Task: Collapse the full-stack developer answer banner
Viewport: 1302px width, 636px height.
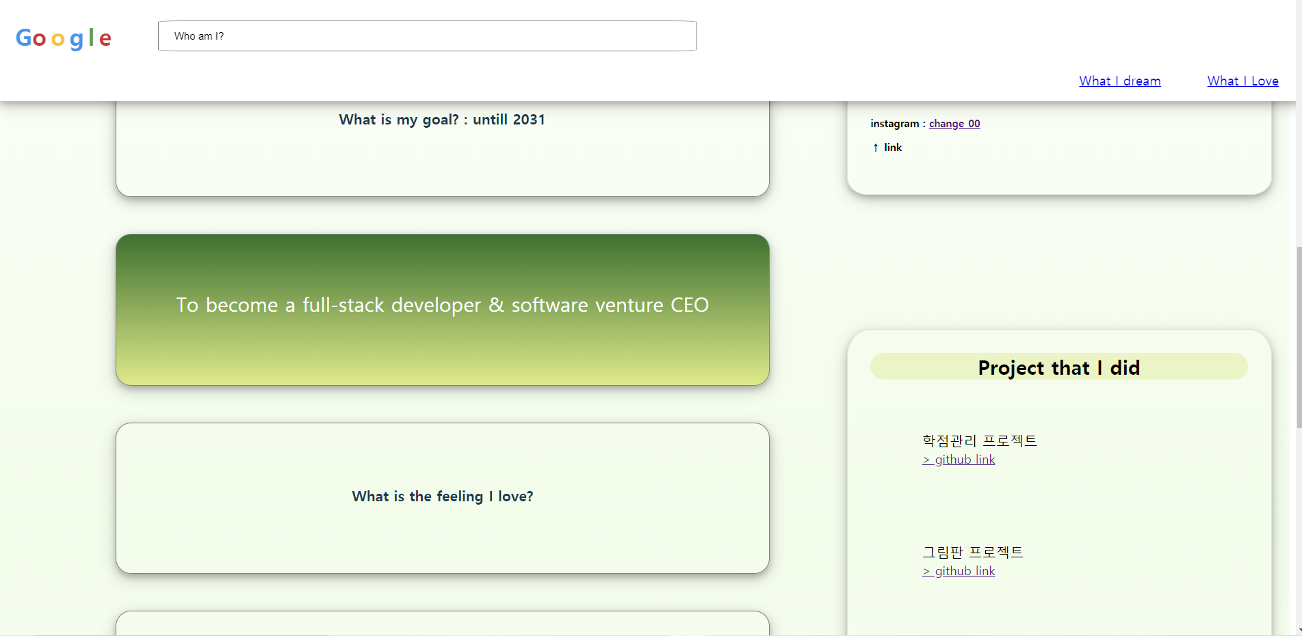Action: (442, 306)
